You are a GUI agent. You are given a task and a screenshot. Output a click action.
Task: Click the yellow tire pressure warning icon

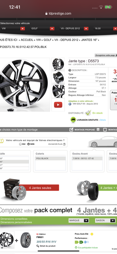tap(2, 141)
